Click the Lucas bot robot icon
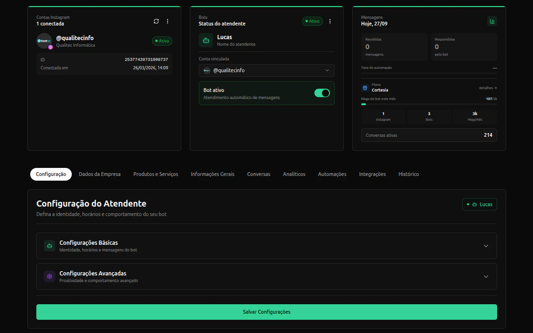533x333 pixels. (206, 41)
